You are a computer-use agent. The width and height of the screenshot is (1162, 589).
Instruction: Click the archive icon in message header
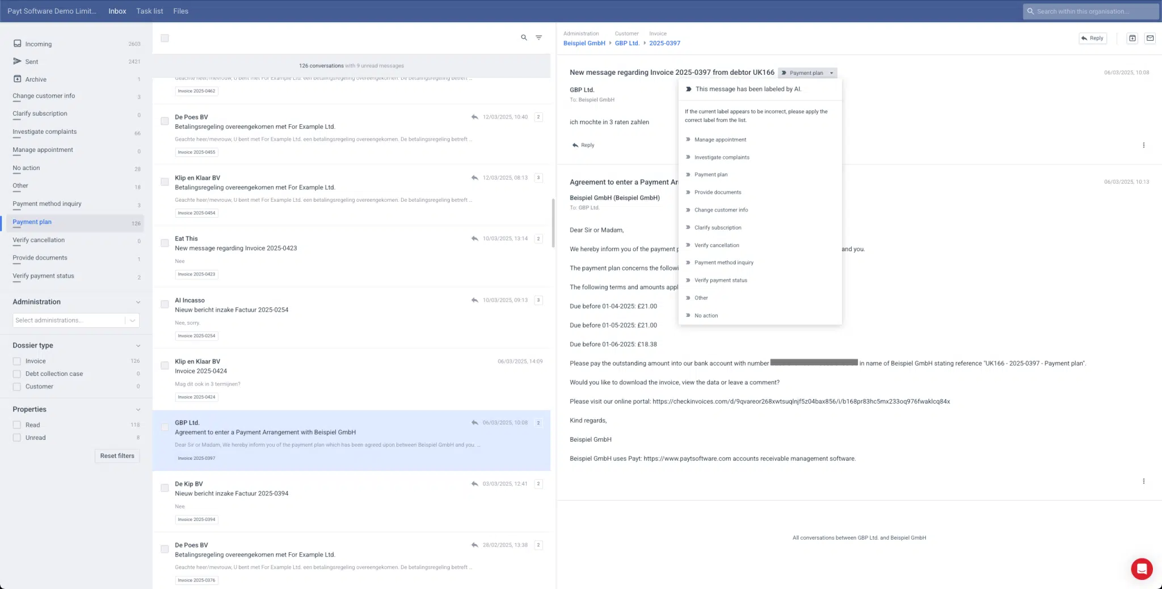(x=1132, y=39)
